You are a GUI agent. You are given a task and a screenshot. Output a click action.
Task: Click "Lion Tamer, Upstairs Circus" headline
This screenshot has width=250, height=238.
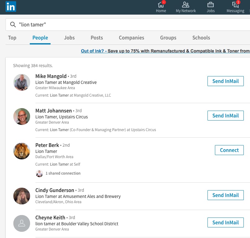(x=61, y=117)
